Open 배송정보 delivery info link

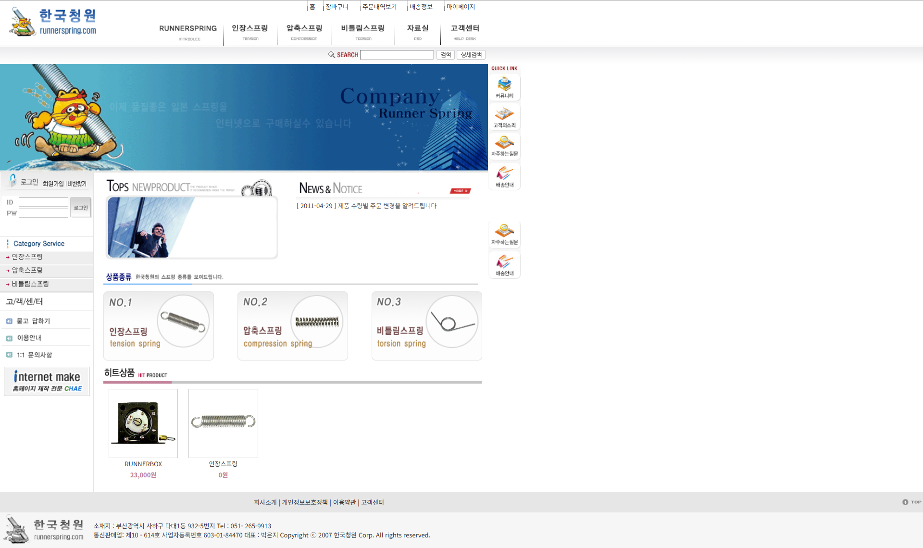(x=421, y=7)
